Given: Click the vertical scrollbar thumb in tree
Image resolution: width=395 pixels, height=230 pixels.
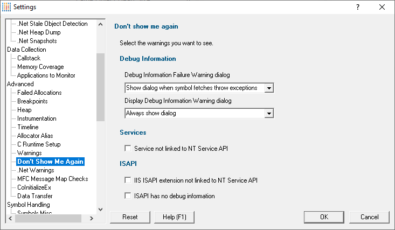Looking at the screenshot, I should [101, 87].
